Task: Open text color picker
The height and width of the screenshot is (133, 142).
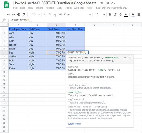Action: click(126, 15)
